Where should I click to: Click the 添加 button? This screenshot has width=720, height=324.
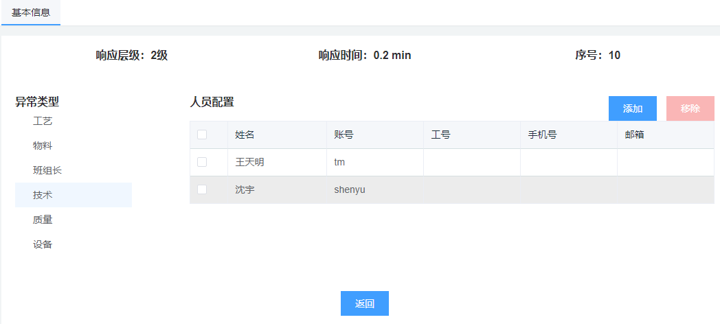point(632,108)
